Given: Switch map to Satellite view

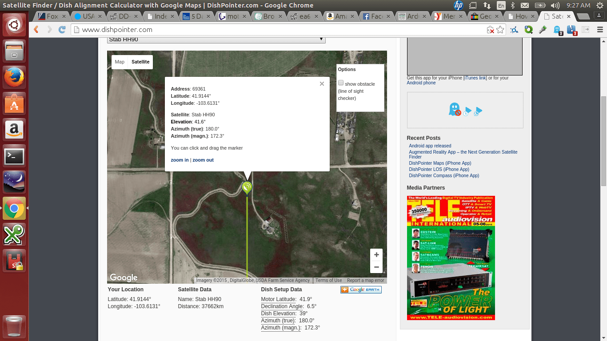Looking at the screenshot, I should [x=140, y=62].
